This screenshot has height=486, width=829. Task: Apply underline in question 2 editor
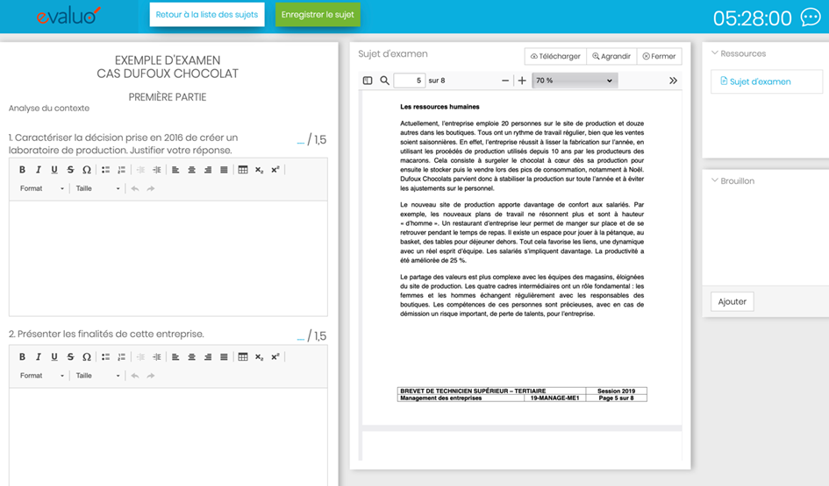(54, 357)
